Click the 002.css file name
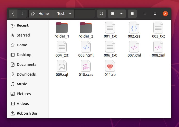The image size is (179, 127). click(x=134, y=36)
